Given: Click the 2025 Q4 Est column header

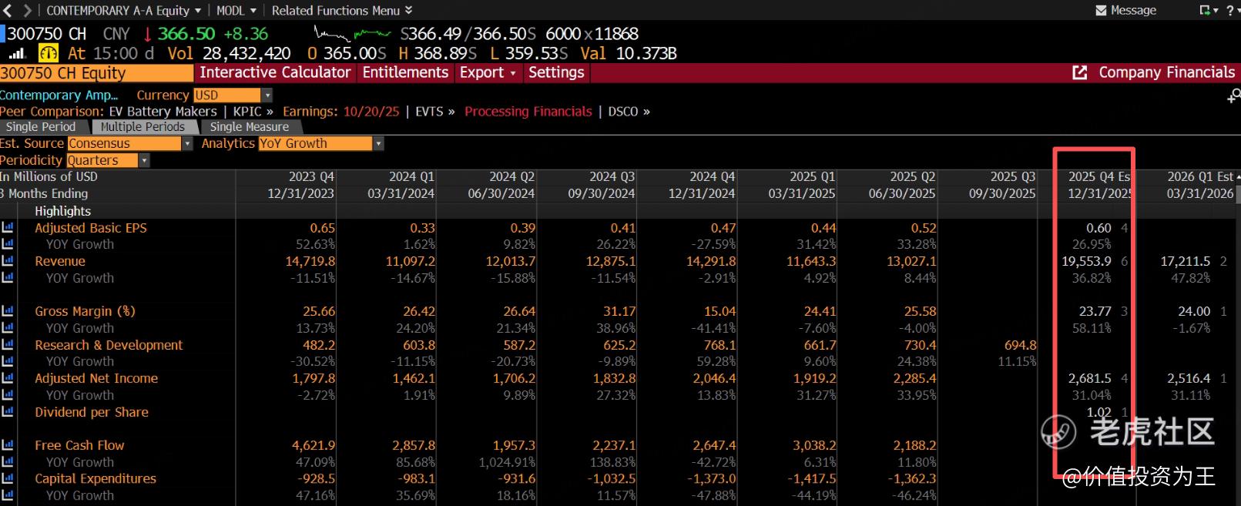Looking at the screenshot, I should tap(1098, 176).
